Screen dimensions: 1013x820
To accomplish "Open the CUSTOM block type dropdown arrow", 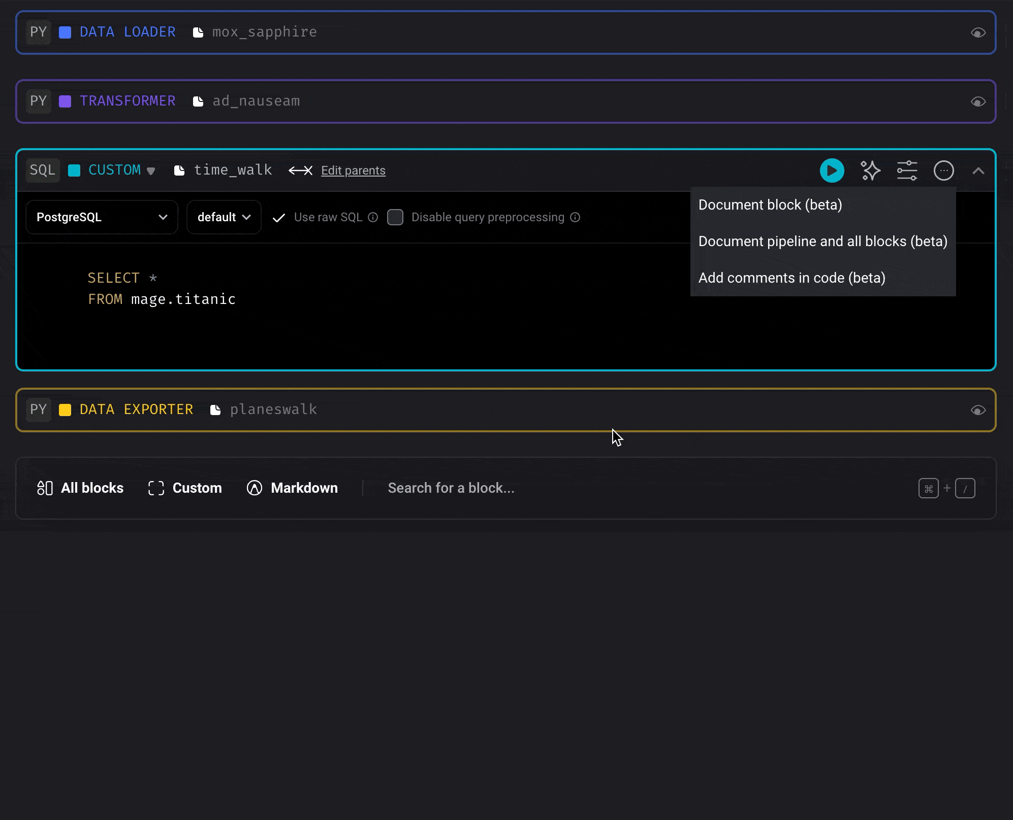I will [151, 171].
